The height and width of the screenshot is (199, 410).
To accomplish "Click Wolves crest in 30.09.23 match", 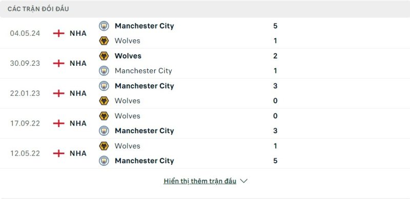I will click(104, 56).
